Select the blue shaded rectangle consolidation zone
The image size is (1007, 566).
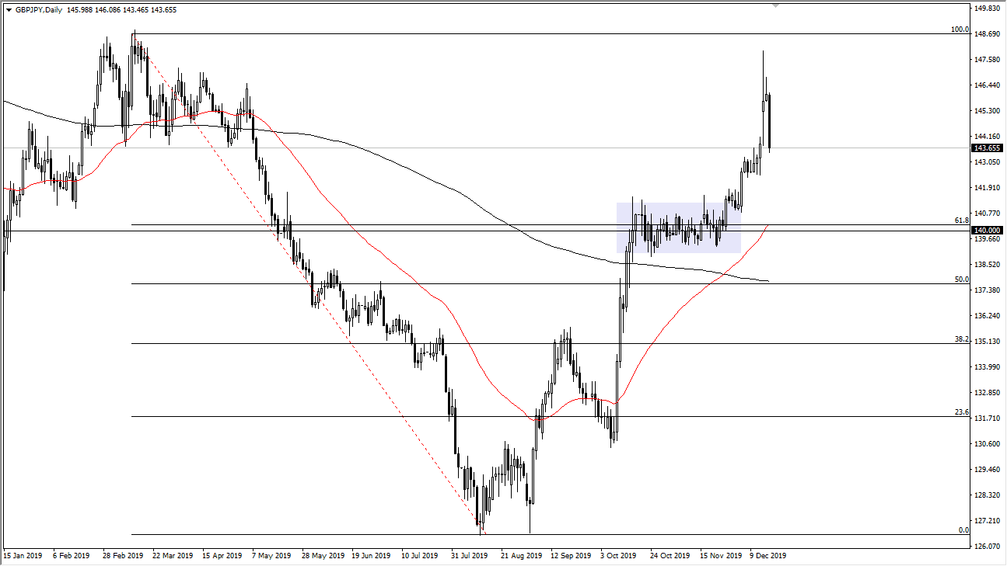pos(679,227)
